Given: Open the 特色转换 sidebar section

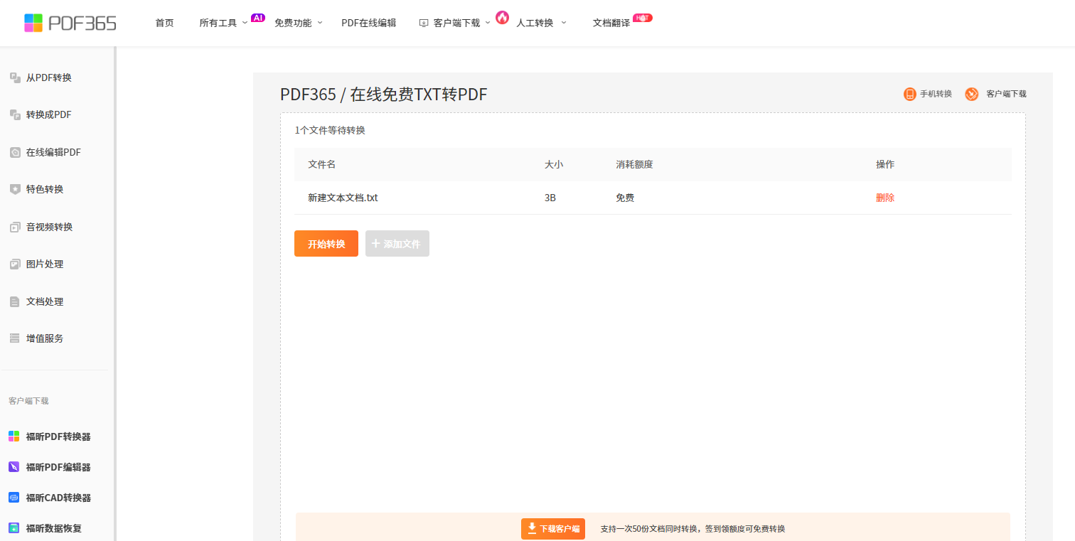Looking at the screenshot, I should coord(44,189).
